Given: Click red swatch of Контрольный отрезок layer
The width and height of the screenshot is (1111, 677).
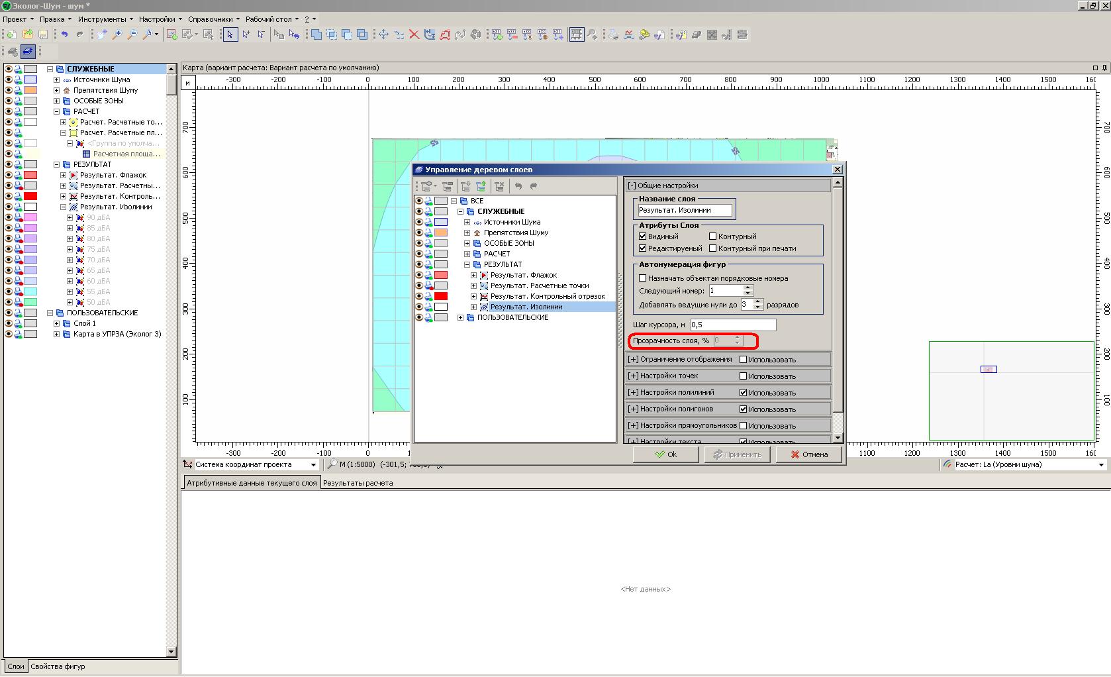Looking at the screenshot, I should pyautogui.click(x=440, y=296).
